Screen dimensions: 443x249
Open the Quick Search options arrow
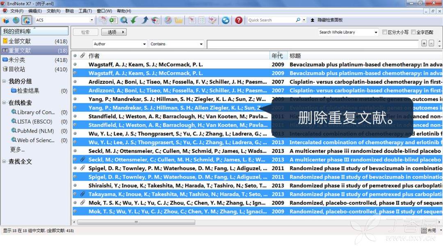pos(304,20)
